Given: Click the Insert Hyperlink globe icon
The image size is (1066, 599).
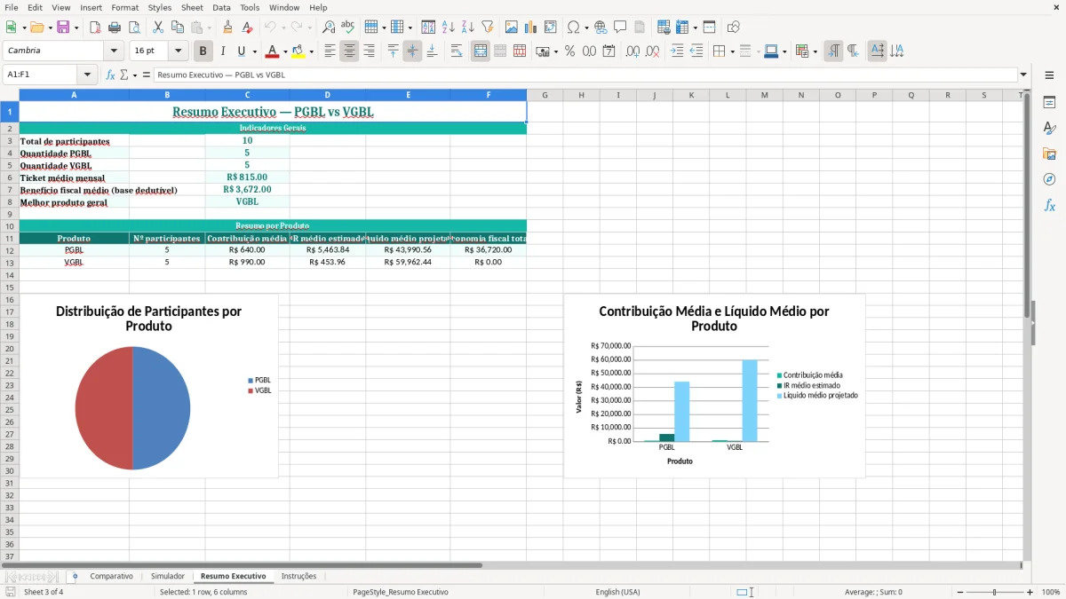Looking at the screenshot, I should click(x=601, y=28).
